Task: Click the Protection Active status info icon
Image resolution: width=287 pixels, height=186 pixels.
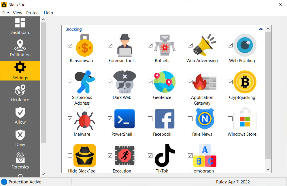Action: [4, 182]
